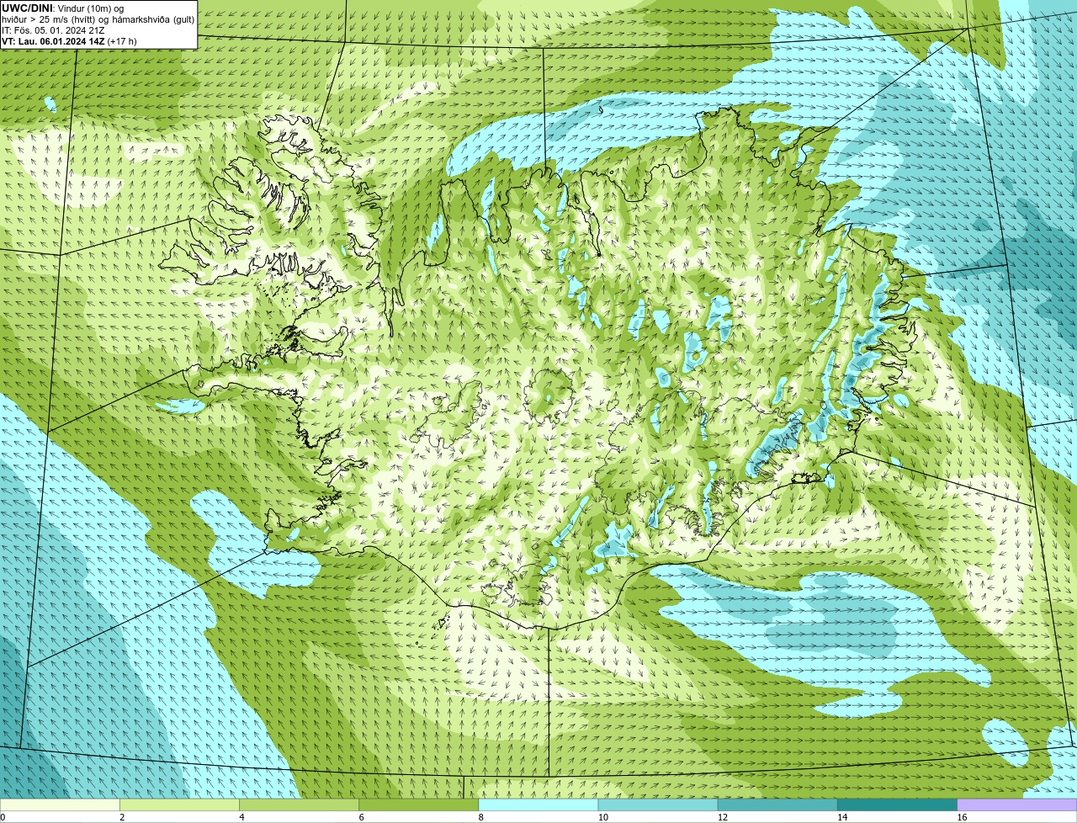Click the purple legend swatch above 16

pyautogui.click(x=1017, y=805)
